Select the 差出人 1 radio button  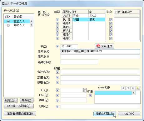[8, 22]
